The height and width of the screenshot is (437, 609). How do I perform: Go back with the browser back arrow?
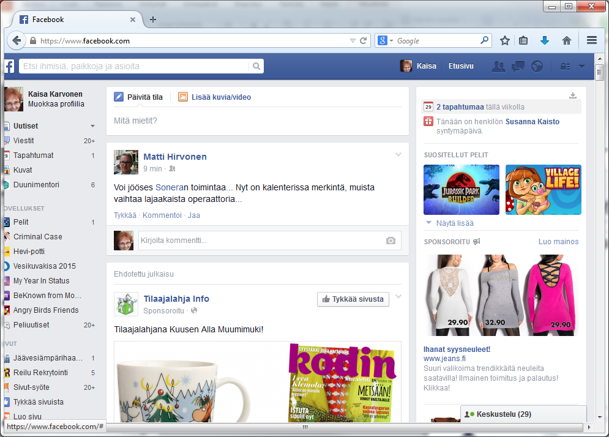(17, 40)
